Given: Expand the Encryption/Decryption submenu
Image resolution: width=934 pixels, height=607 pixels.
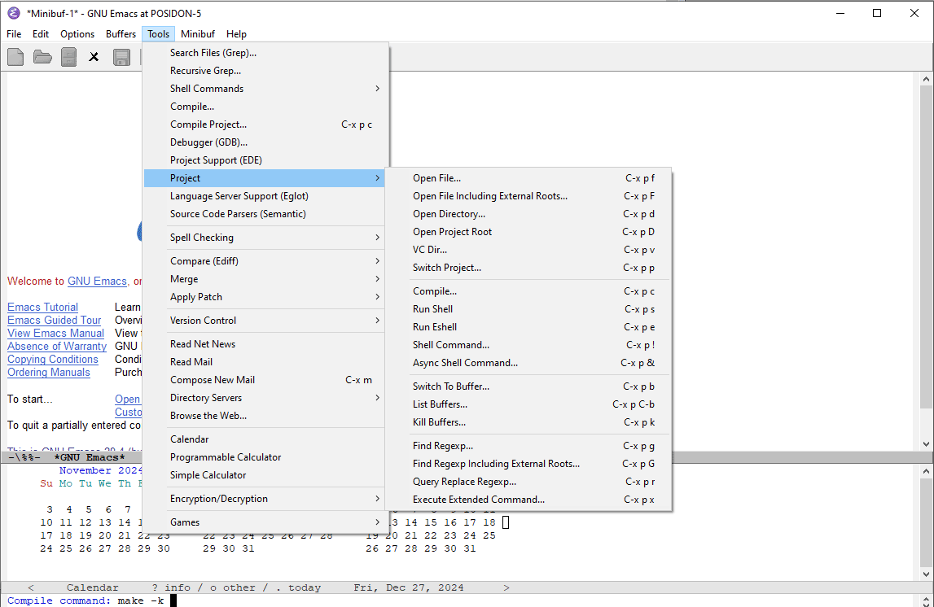Looking at the screenshot, I should (266, 499).
